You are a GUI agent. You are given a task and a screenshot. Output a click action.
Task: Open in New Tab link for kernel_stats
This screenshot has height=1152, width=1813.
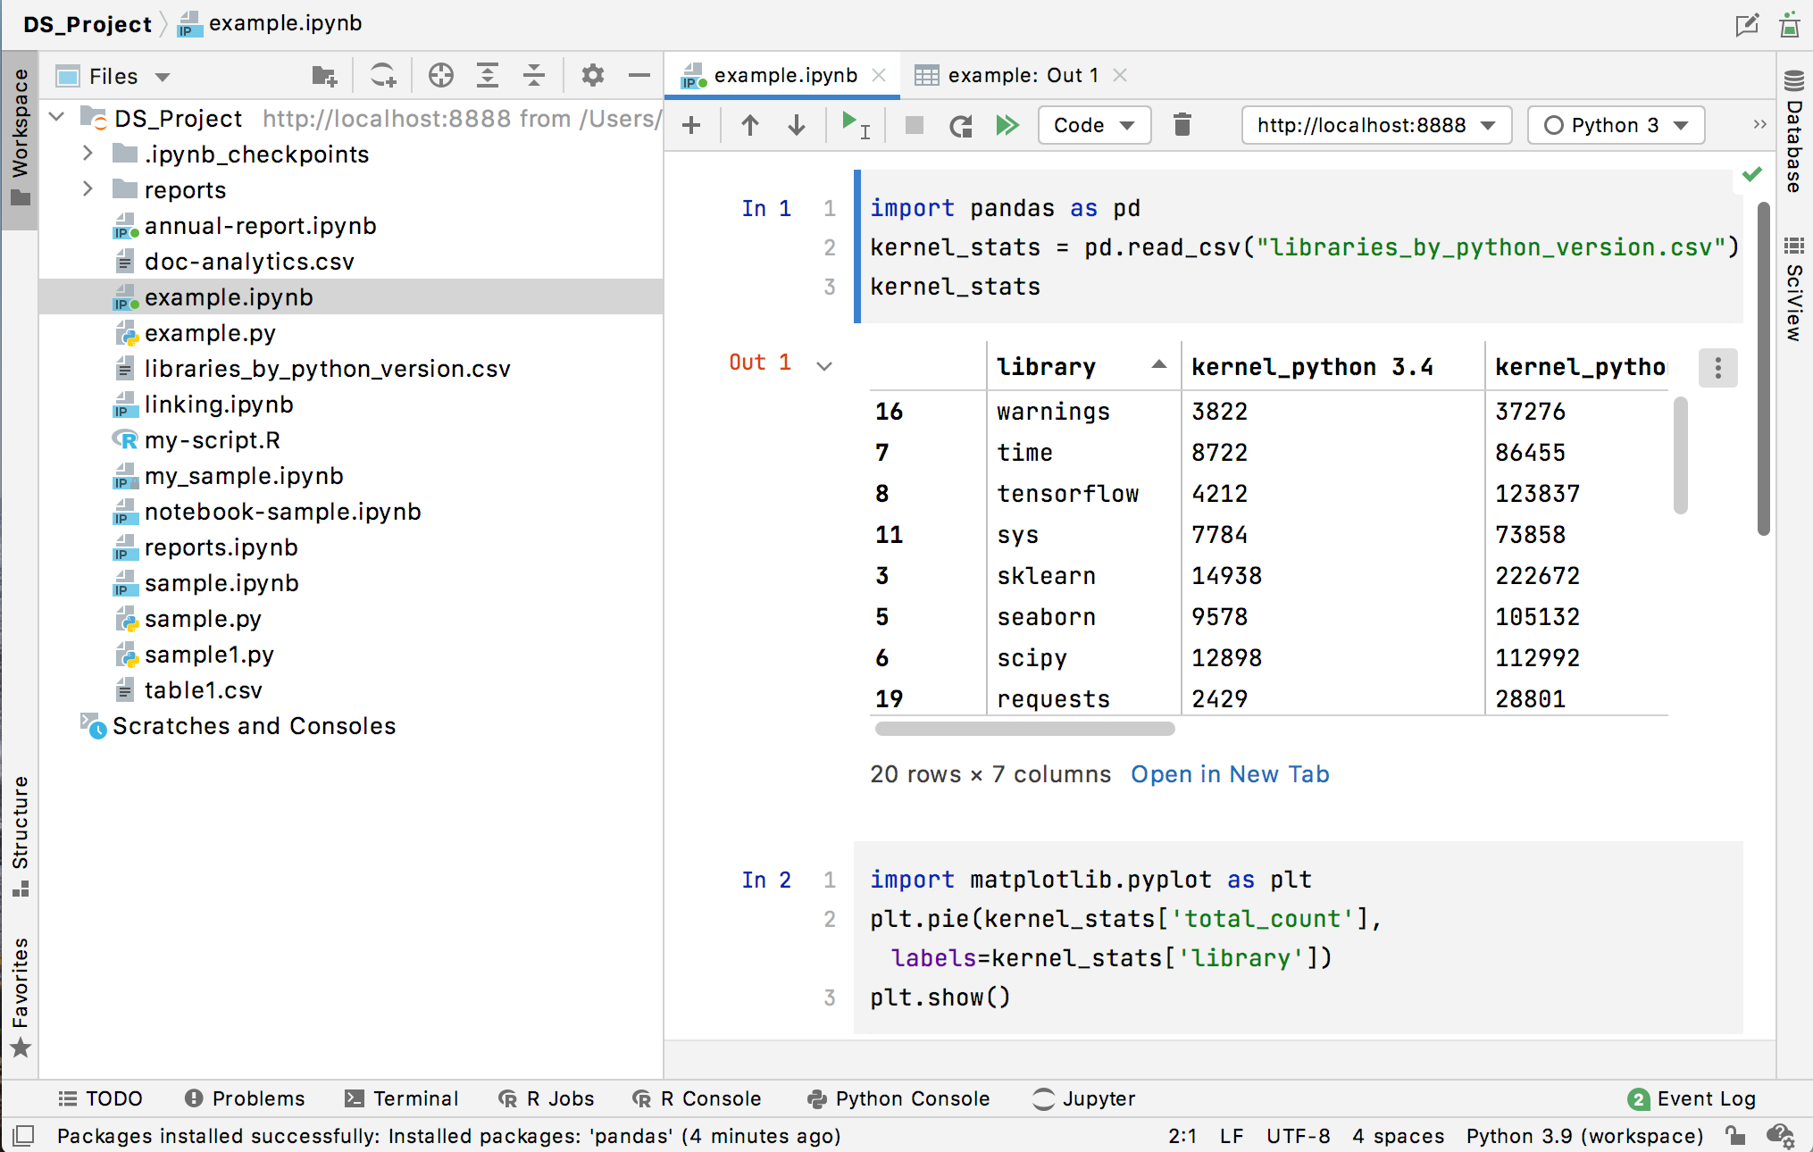1228,772
